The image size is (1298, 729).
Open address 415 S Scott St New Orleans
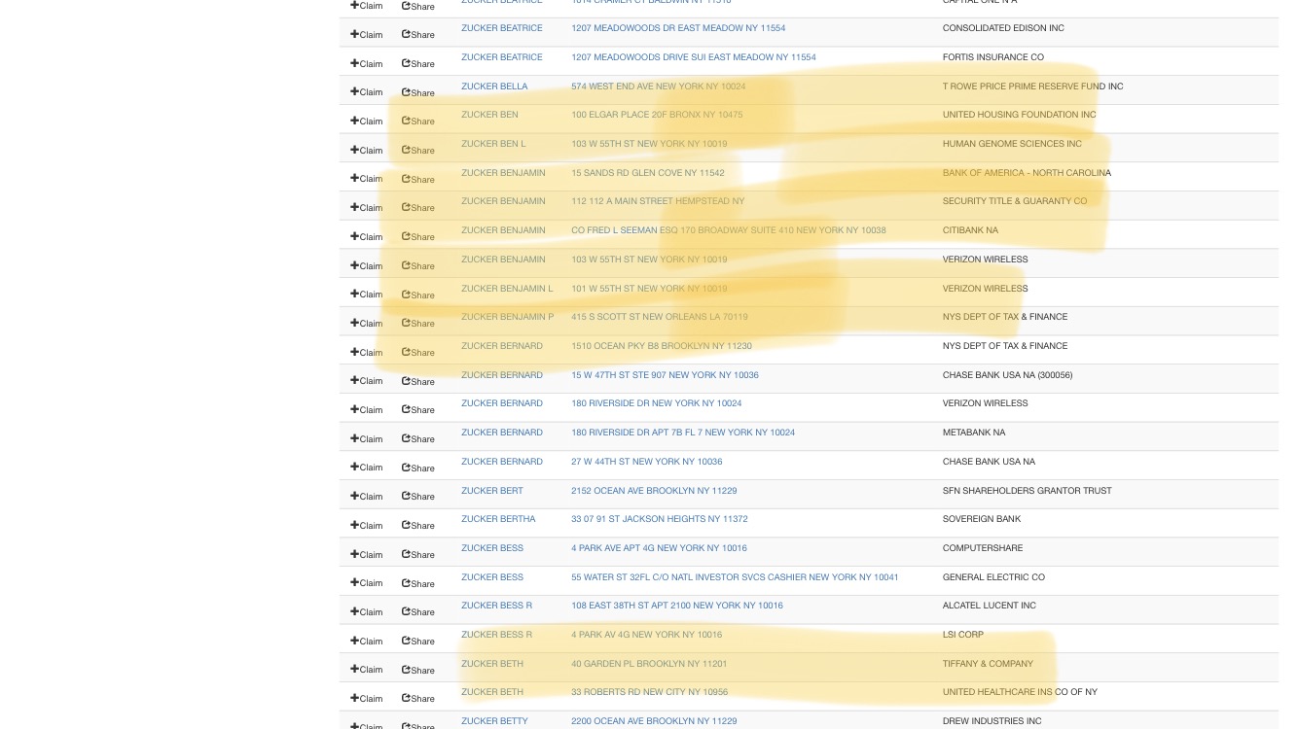[x=660, y=317]
